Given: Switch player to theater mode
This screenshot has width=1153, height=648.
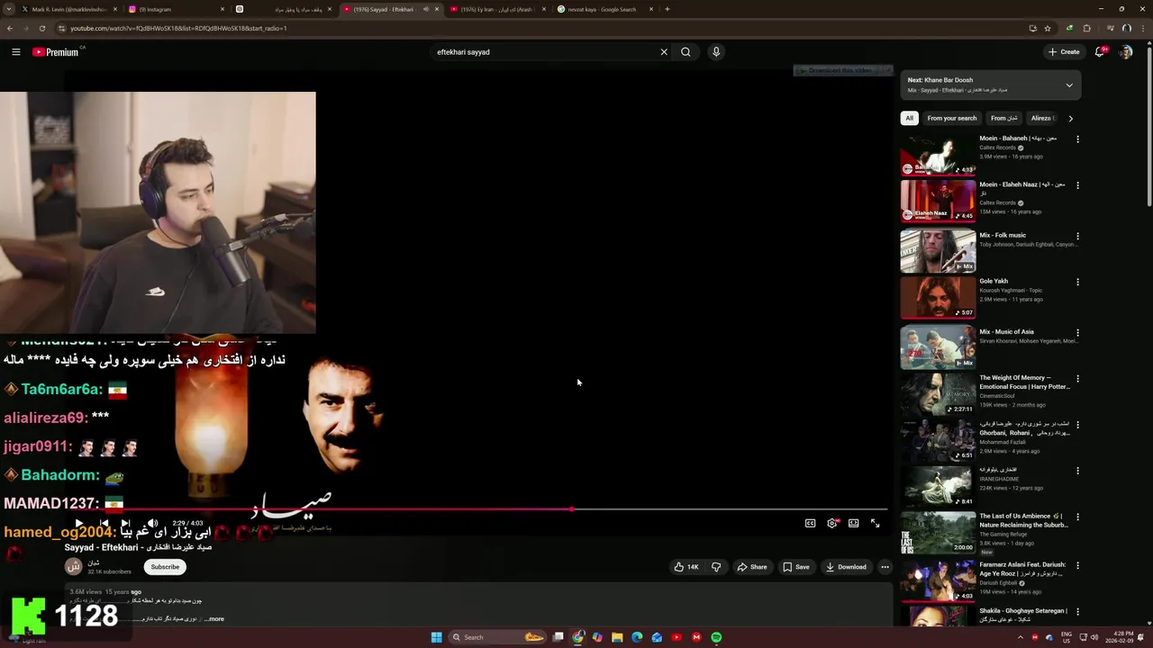Looking at the screenshot, I should pos(854,523).
